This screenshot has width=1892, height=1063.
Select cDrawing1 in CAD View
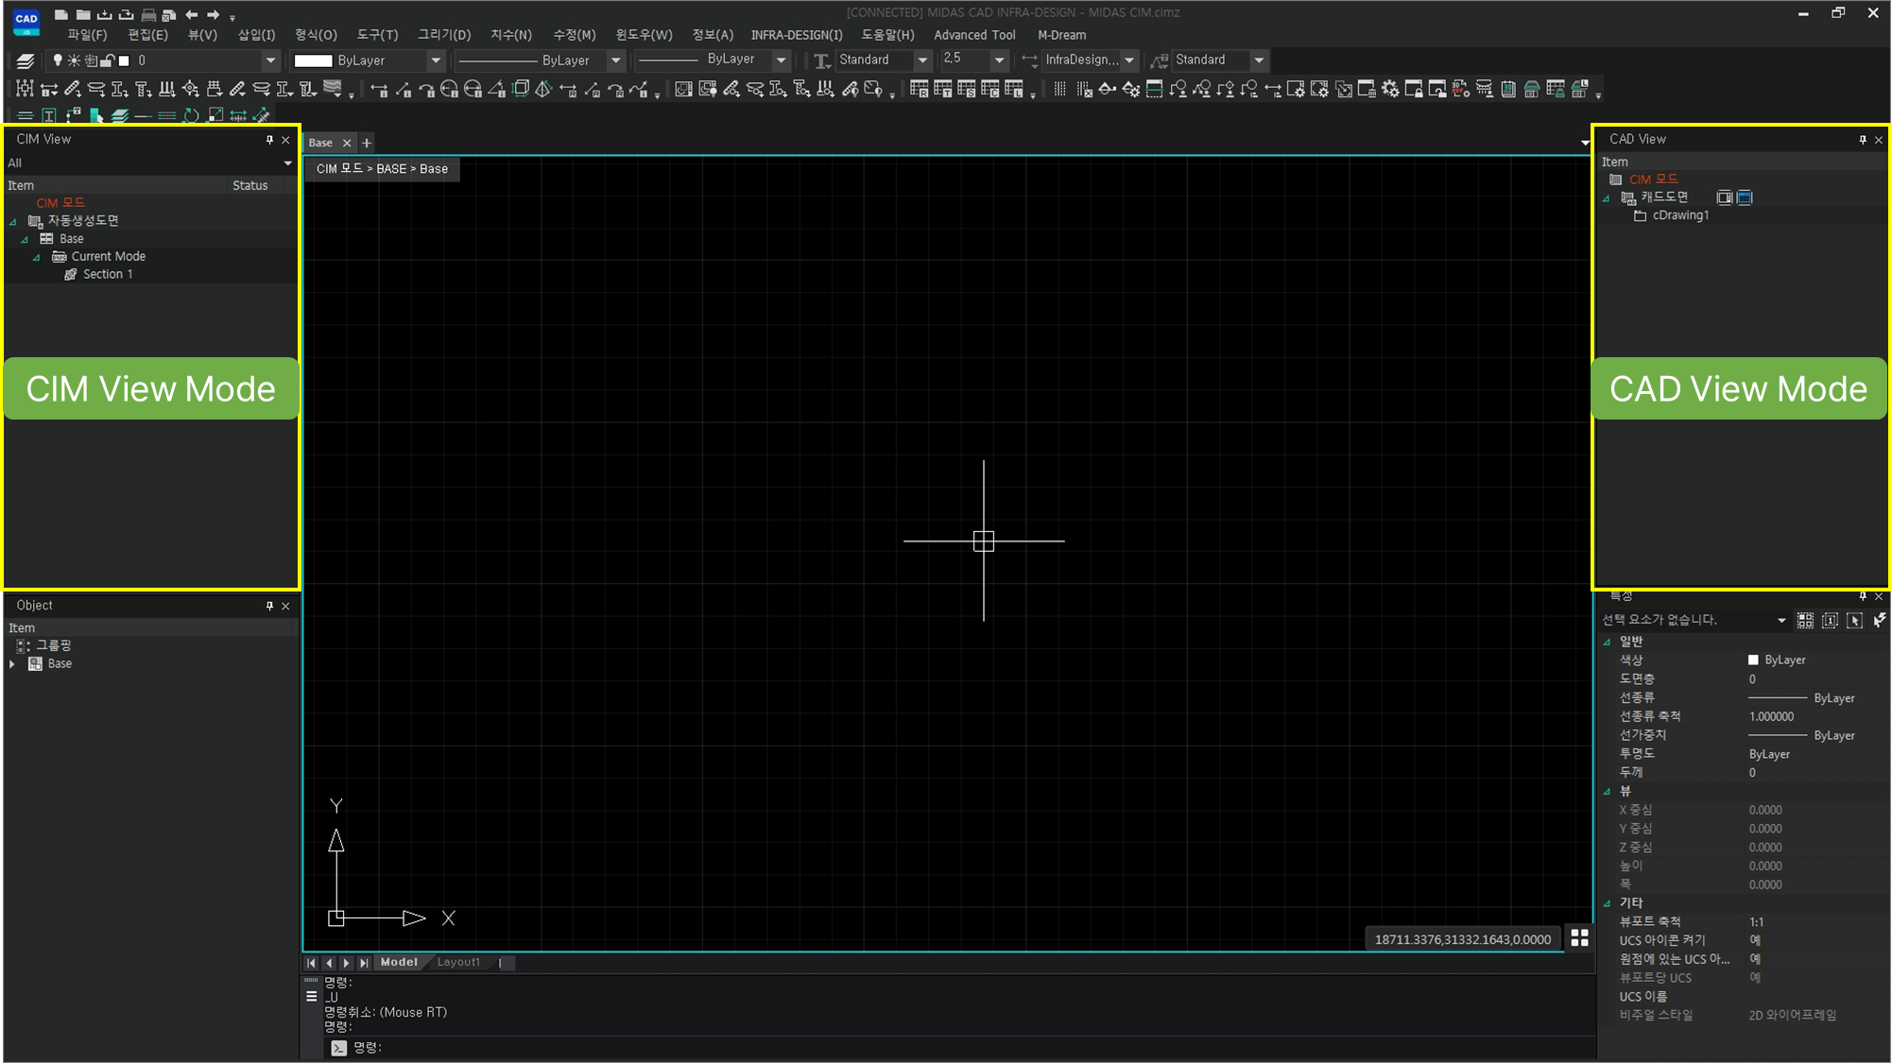point(1679,215)
